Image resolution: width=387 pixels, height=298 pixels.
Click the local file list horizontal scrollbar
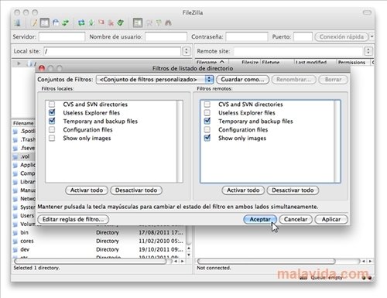point(91,262)
